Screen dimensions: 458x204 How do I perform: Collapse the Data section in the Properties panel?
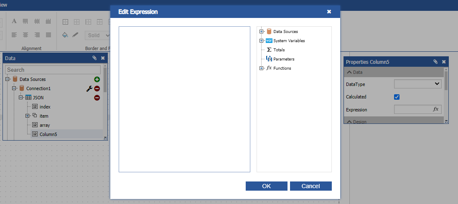click(349, 72)
